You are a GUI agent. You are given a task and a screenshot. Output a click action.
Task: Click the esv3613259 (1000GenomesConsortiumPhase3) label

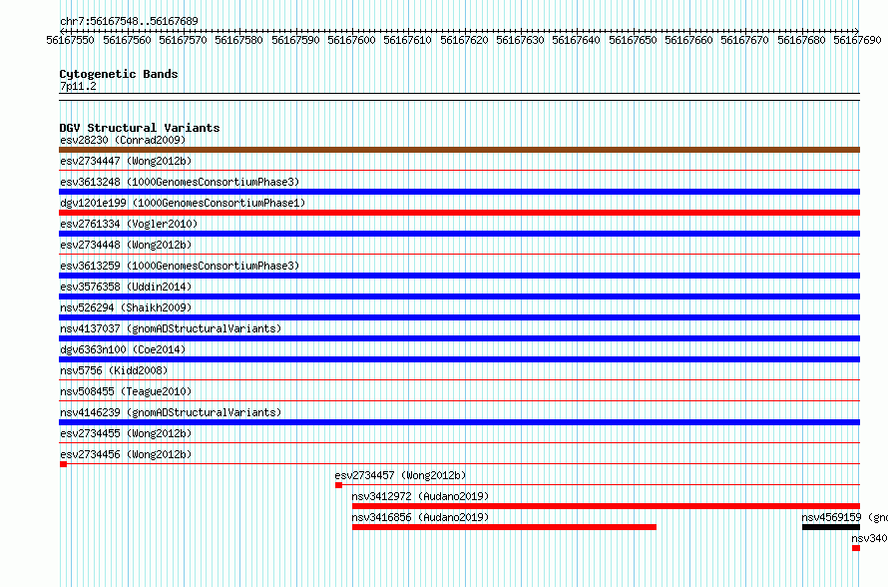(180, 266)
